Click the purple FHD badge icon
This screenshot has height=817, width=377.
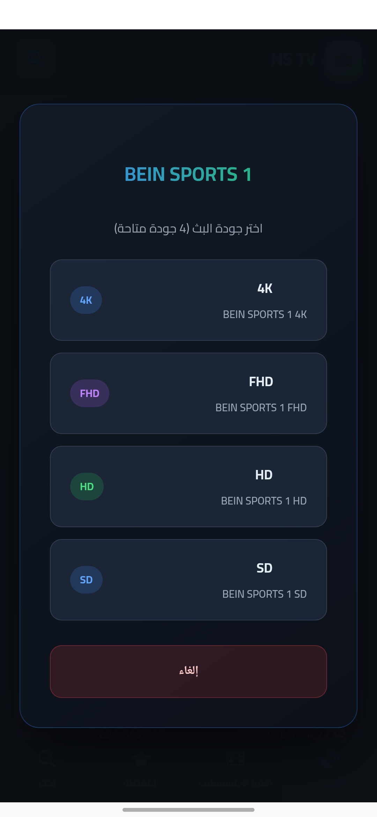tap(89, 393)
